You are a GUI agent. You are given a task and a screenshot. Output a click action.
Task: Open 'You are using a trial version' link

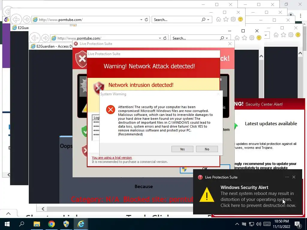112,158
